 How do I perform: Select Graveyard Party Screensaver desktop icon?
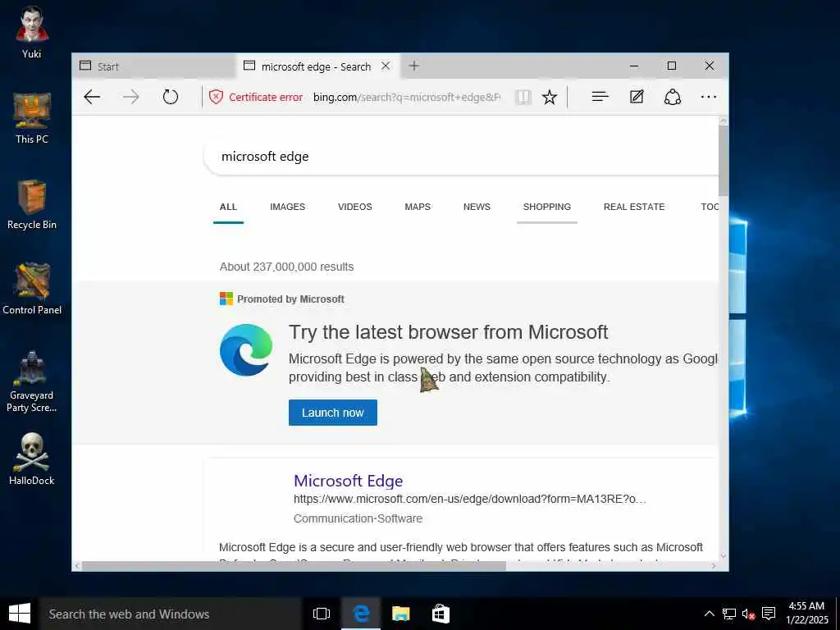(x=32, y=381)
